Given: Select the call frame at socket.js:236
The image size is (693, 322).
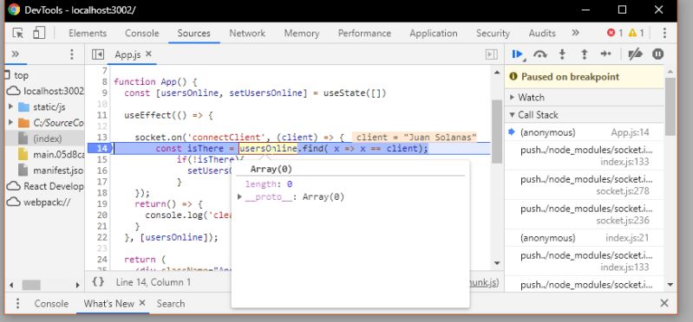Looking at the screenshot, I should [584, 215].
